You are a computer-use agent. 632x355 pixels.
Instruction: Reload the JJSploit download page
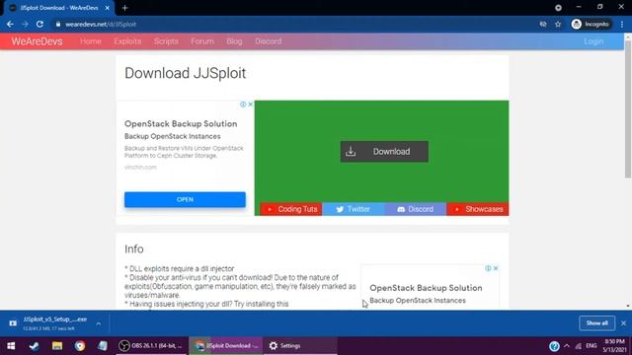coord(39,24)
